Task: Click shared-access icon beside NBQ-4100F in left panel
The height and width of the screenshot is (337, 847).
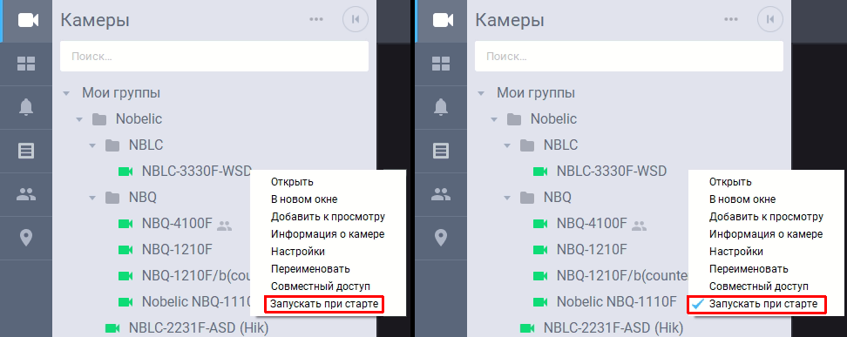Action: pyautogui.click(x=224, y=226)
